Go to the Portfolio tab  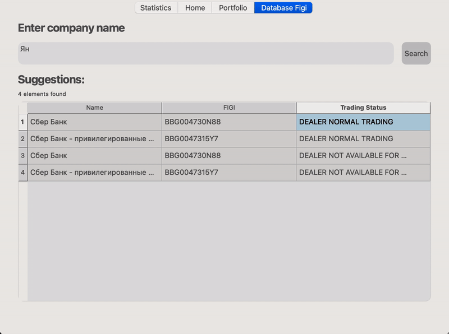pyautogui.click(x=233, y=8)
